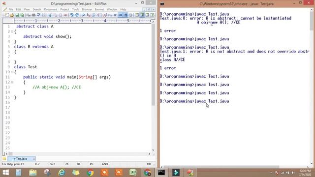Open the Emmet menu in EditPlus
315x177 pixels.
point(99,9)
